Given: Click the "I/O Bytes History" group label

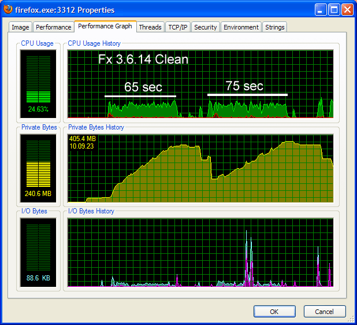Looking at the screenshot, I should tap(91, 211).
